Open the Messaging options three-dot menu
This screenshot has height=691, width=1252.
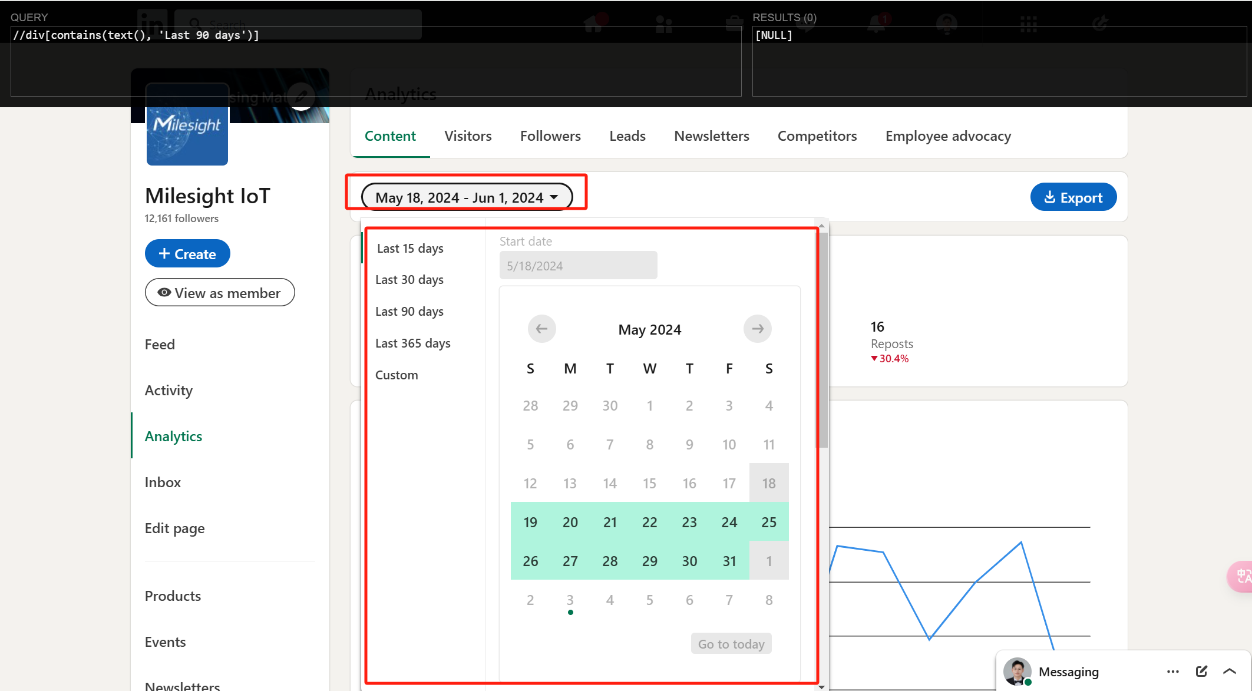pos(1172,672)
